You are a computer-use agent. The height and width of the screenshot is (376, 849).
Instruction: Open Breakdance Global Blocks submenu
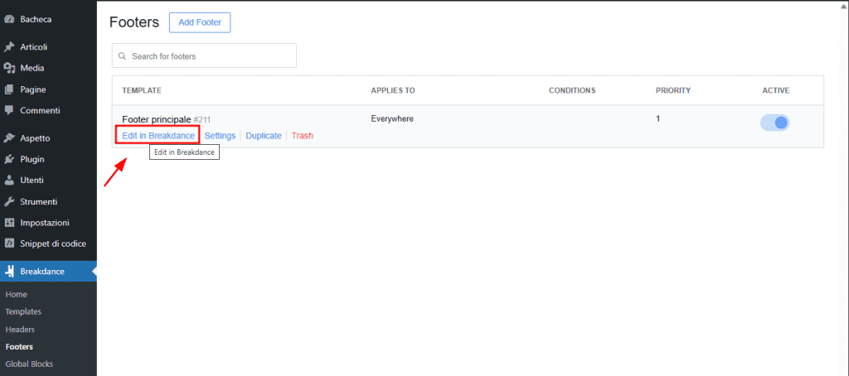[x=29, y=364]
